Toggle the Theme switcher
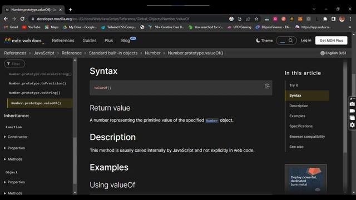 (x=264, y=41)
